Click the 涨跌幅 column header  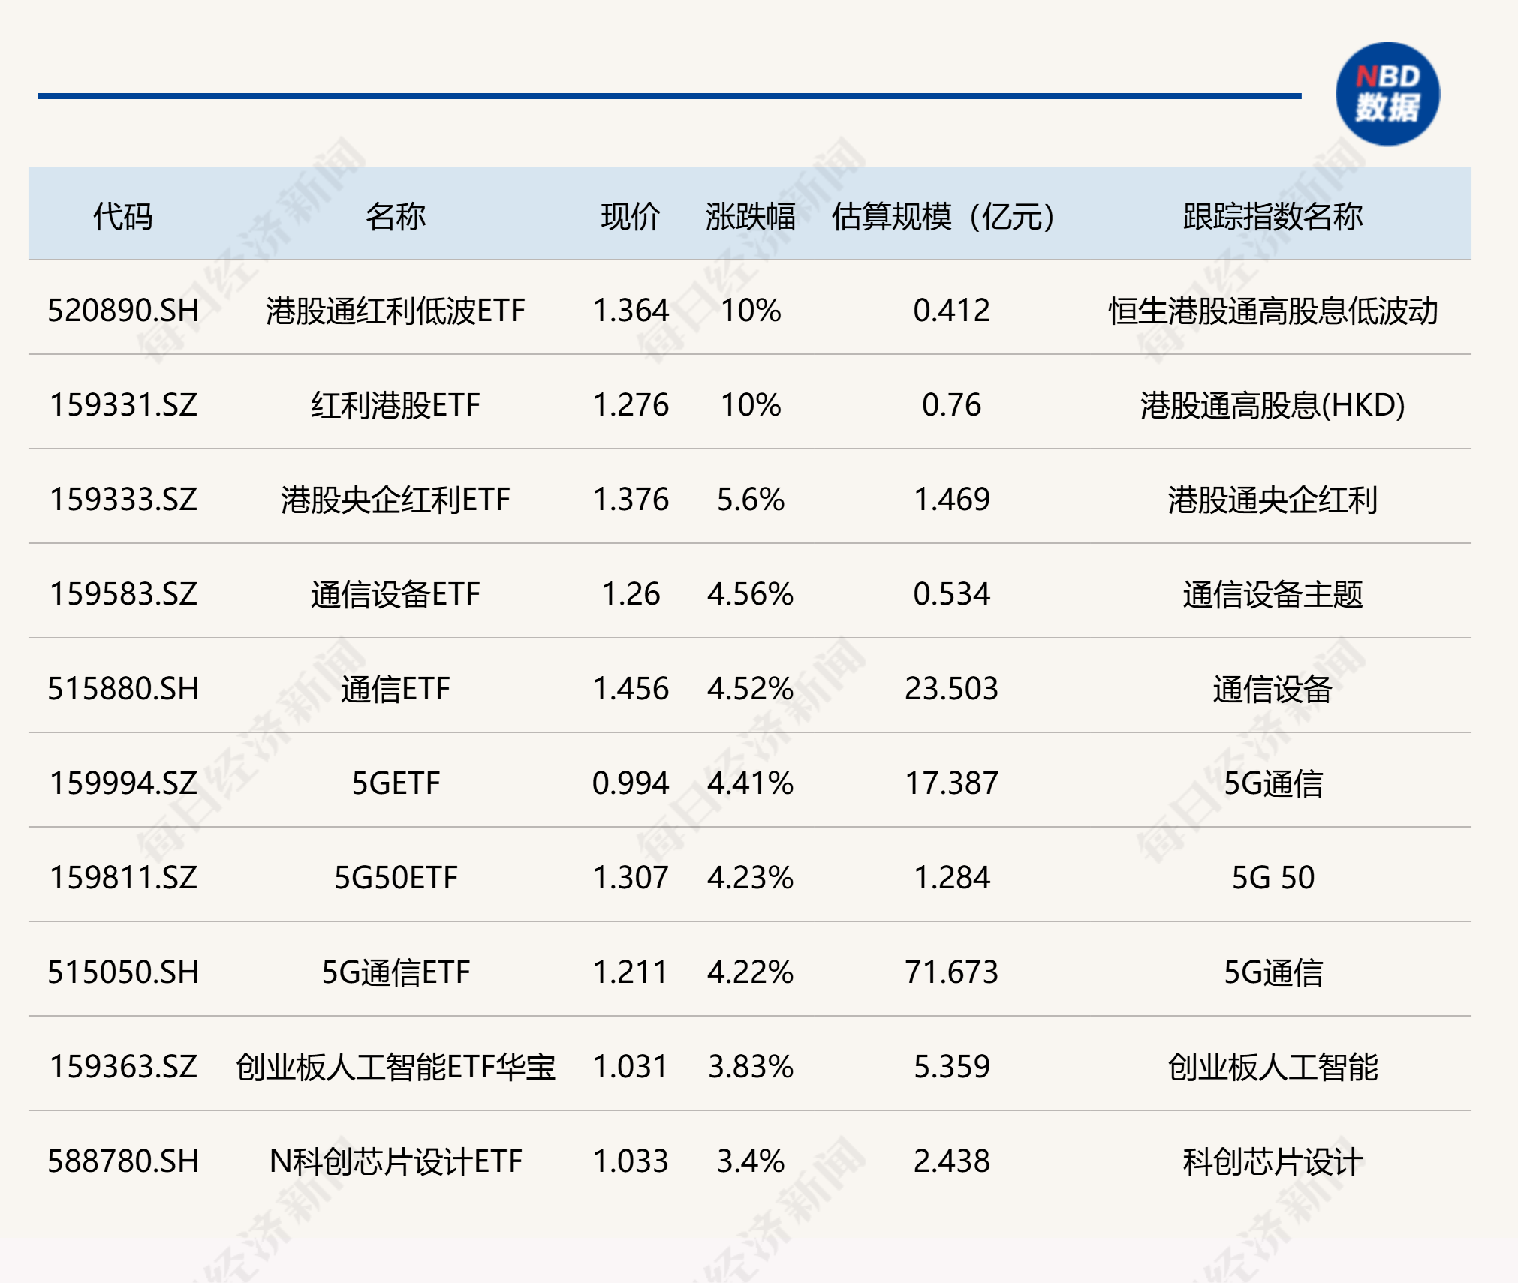tap(746, 215)
